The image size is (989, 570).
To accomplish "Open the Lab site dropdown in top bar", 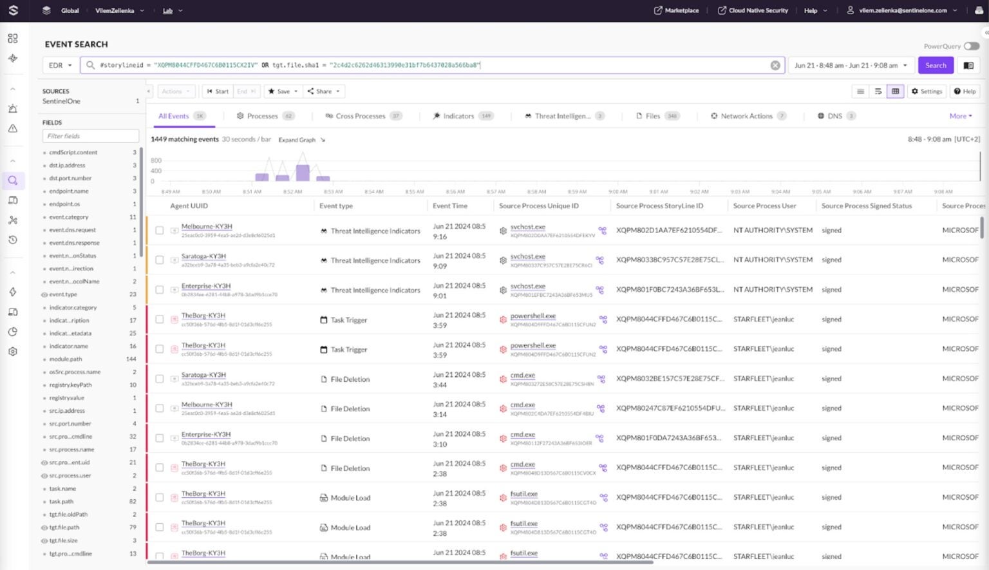I will [x=173, y=10].
